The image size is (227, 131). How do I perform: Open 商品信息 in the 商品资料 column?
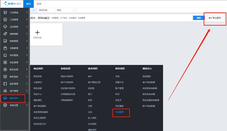coord(38,76)
